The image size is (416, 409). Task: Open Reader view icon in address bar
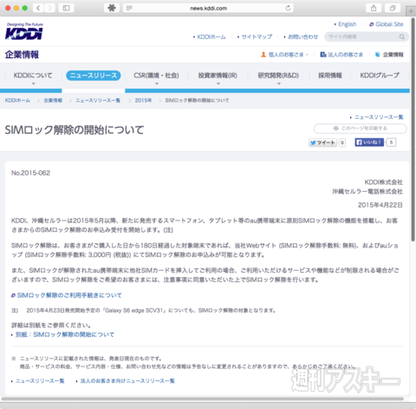tap(129, 8)
